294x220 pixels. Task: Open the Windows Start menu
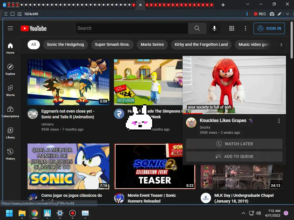click(x=9, y=213)
